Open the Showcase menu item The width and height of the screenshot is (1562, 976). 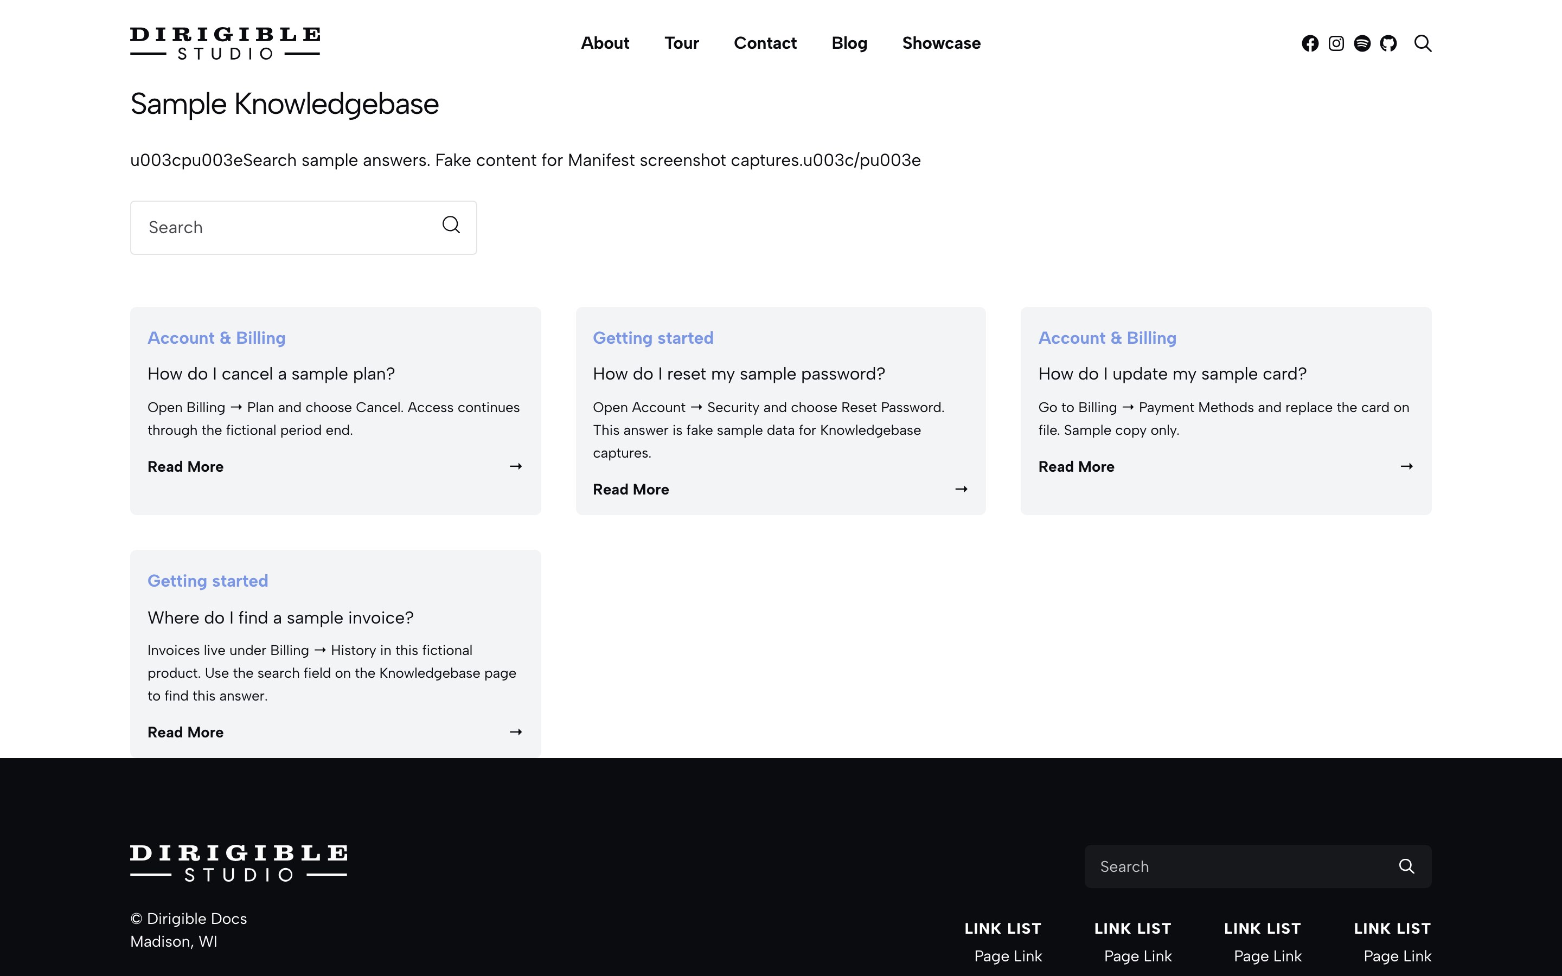(x=941, y=43)
